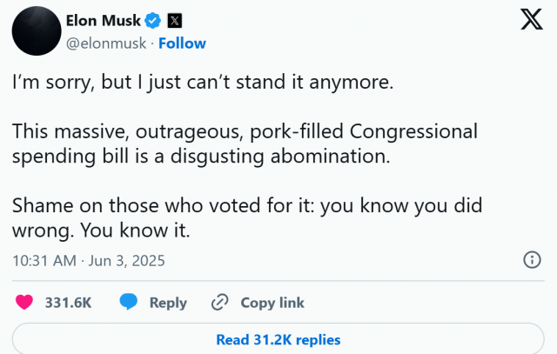Click the tweet's first sentence text
Viewport: 557px width, 354px height.
pyautogui.click(x=203, y=83)
